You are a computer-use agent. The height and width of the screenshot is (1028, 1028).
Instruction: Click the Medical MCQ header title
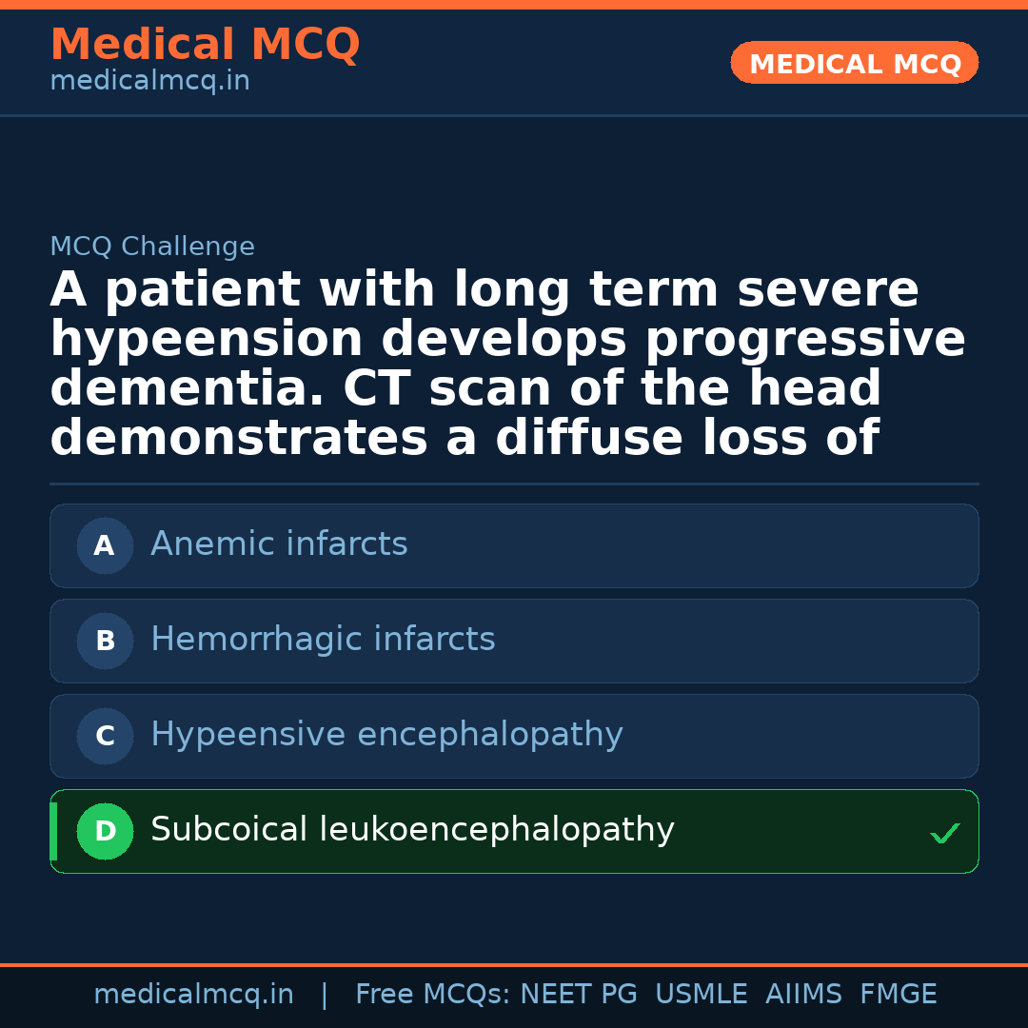tap(205, 45)
